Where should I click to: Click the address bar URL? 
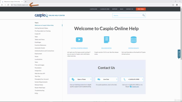[21, 5]
